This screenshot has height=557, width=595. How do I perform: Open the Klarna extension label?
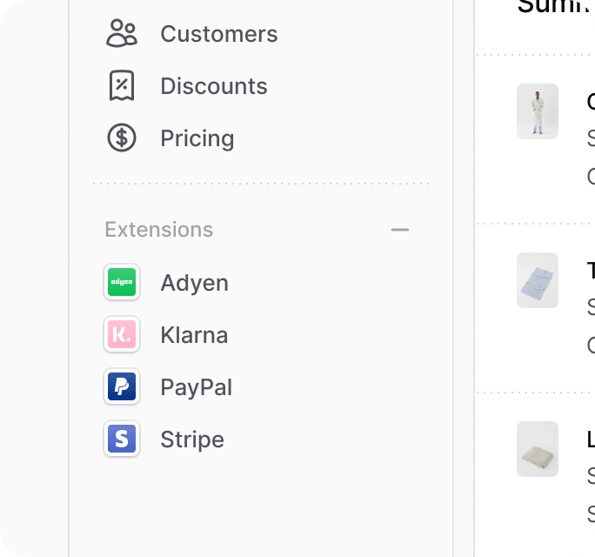(x=194, y=335)
